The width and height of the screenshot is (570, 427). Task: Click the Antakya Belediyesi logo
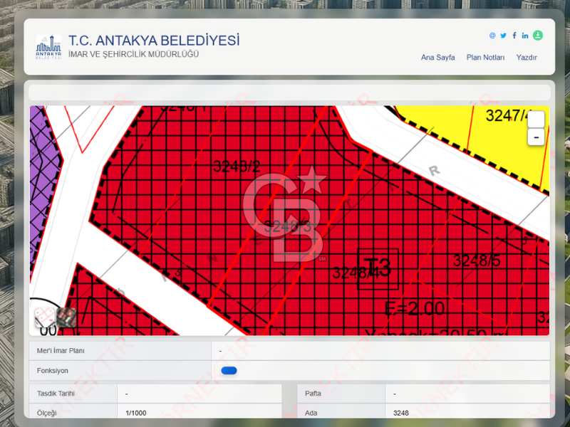click(48, 47)
